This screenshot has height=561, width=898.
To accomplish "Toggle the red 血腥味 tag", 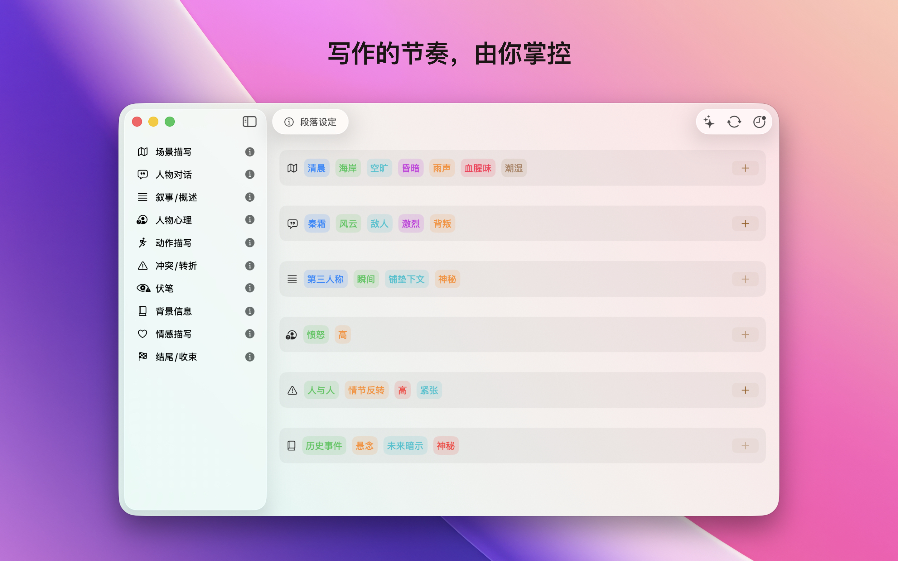I will point(478,168).
